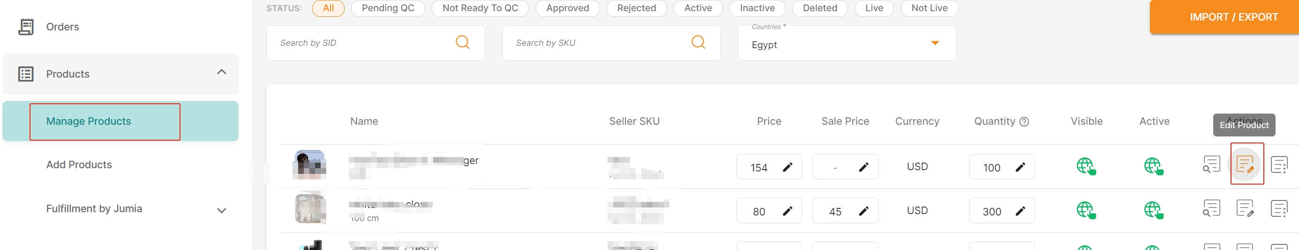
Task: Select the Rejected status filter
Action: point(637,8)
